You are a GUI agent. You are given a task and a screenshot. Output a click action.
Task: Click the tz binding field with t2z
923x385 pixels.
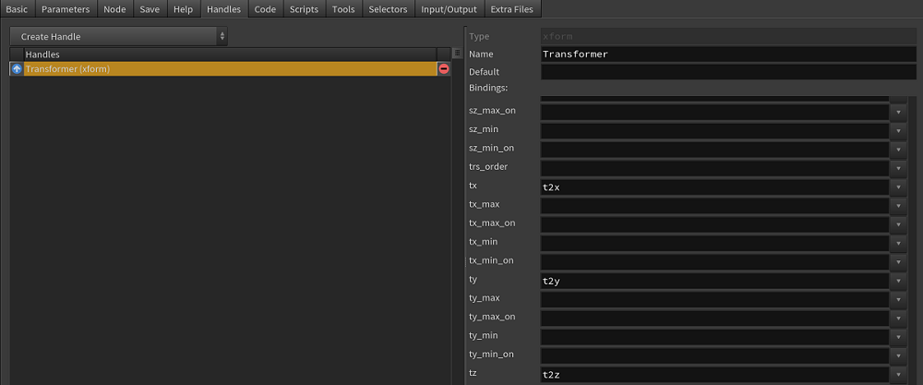[713, 374]
